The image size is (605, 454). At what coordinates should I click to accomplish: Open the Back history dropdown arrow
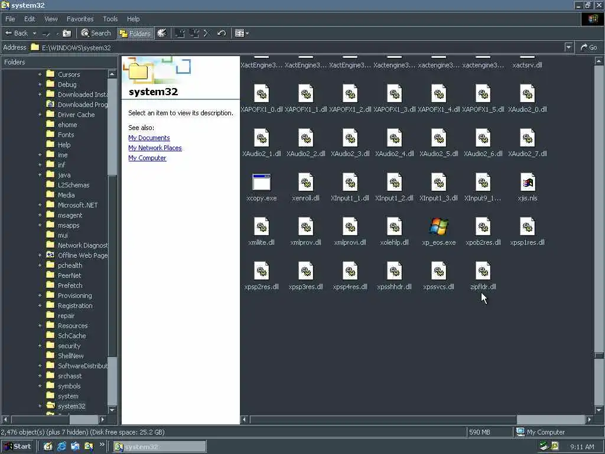(x=34, y=33)
